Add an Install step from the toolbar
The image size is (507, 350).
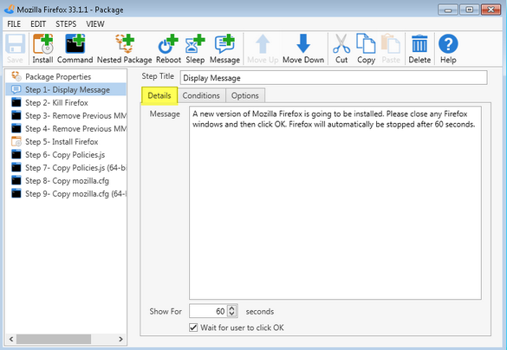[42, 49]
